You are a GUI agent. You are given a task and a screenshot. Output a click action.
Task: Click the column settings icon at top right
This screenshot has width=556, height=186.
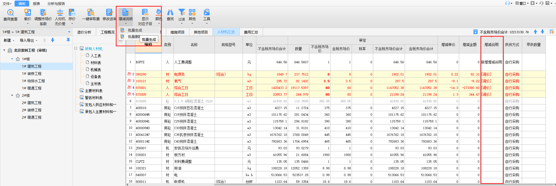click(x=552, y=32)
